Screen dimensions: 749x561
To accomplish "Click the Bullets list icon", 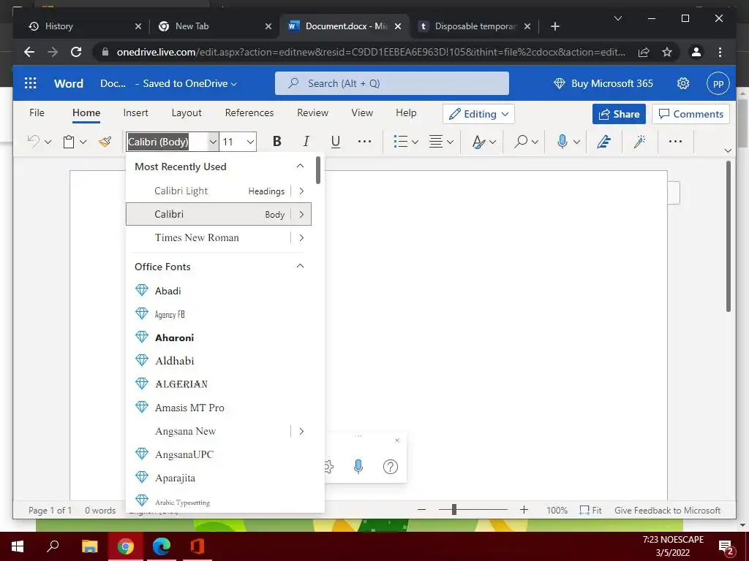I will pyautogui.click(x=400, y=142).
